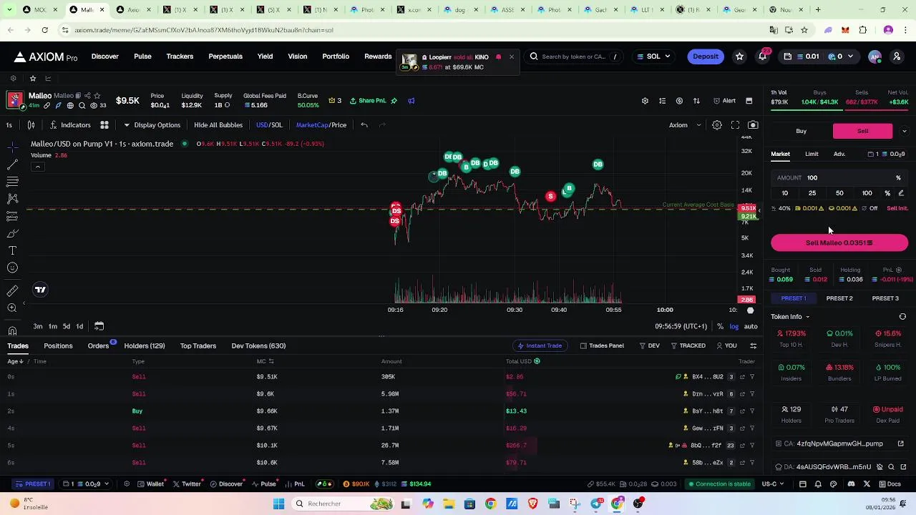Open the notifications bell in header
This screenshot has height=515, width=916.
click(x=763, y=57)
